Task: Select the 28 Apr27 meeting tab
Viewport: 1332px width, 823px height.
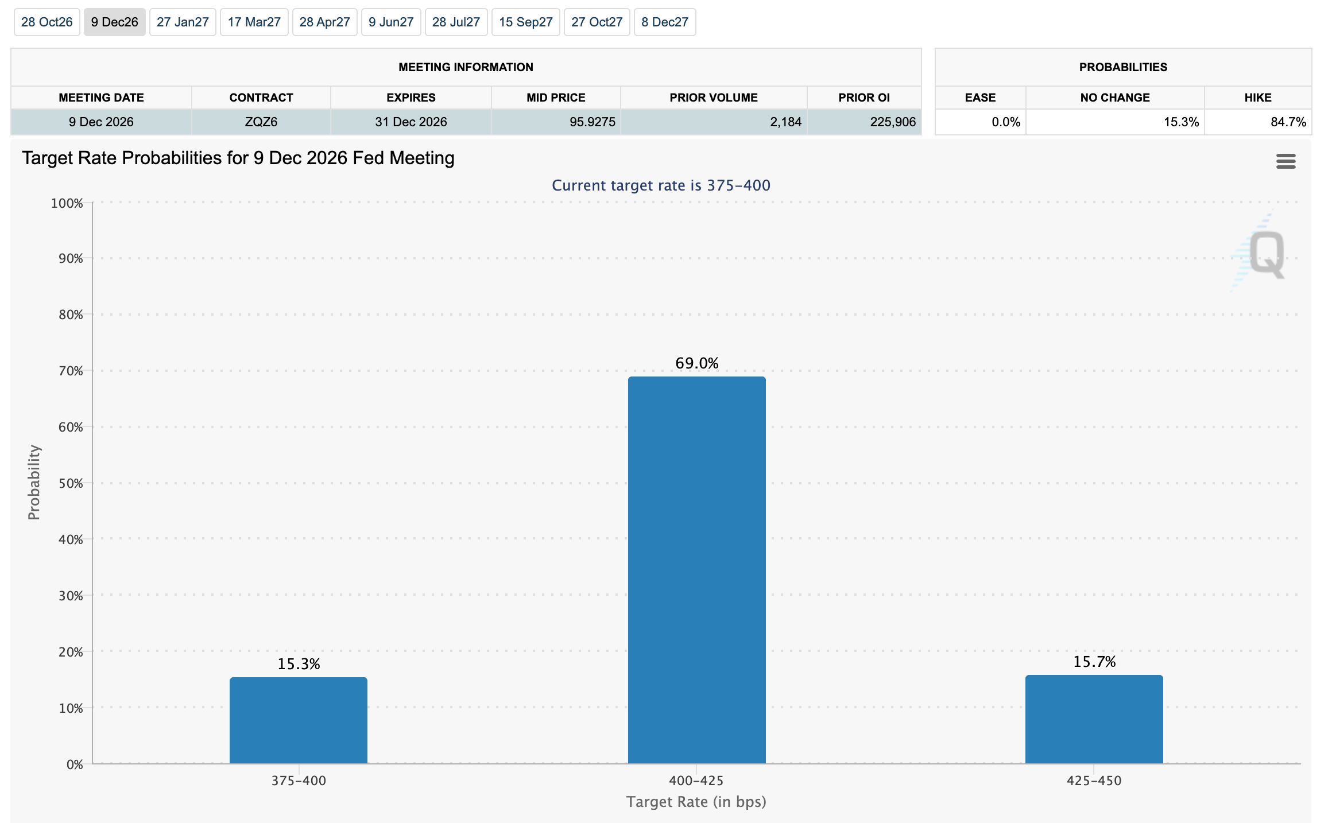Action: tap(325, 22)
